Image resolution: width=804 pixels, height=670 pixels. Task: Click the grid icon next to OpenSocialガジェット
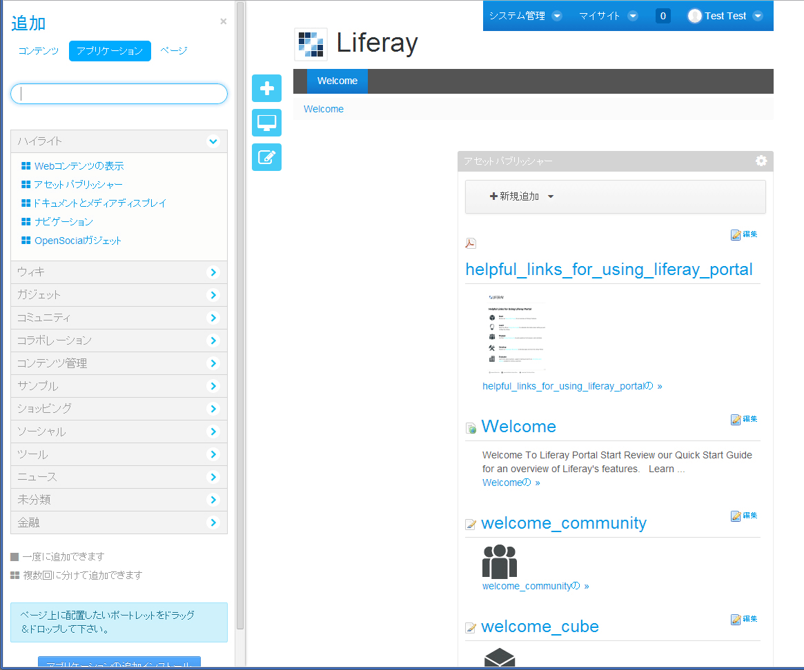pos(26,241)
